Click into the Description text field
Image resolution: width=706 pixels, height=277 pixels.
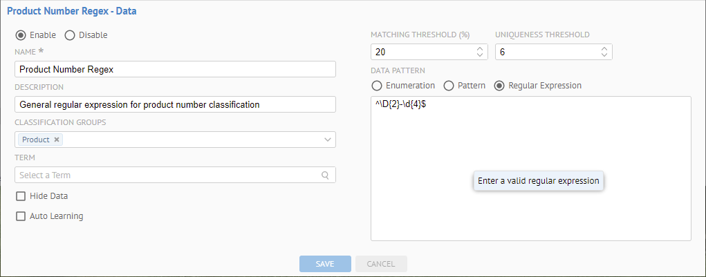point(175,104)
